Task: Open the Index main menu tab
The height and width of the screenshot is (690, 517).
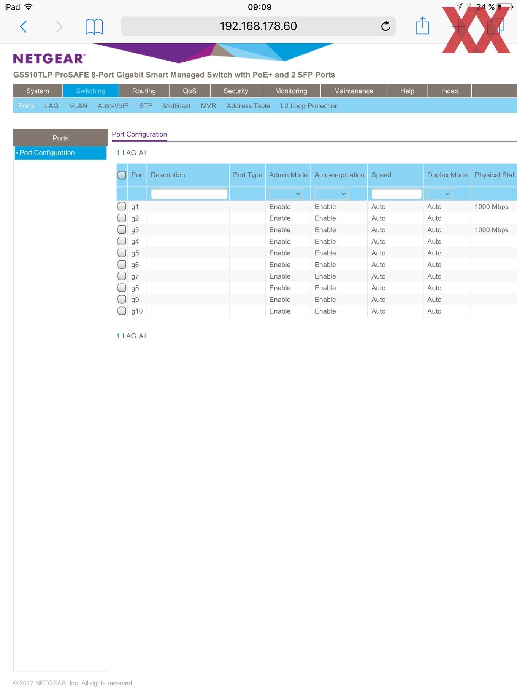Action: coord(450,91)
